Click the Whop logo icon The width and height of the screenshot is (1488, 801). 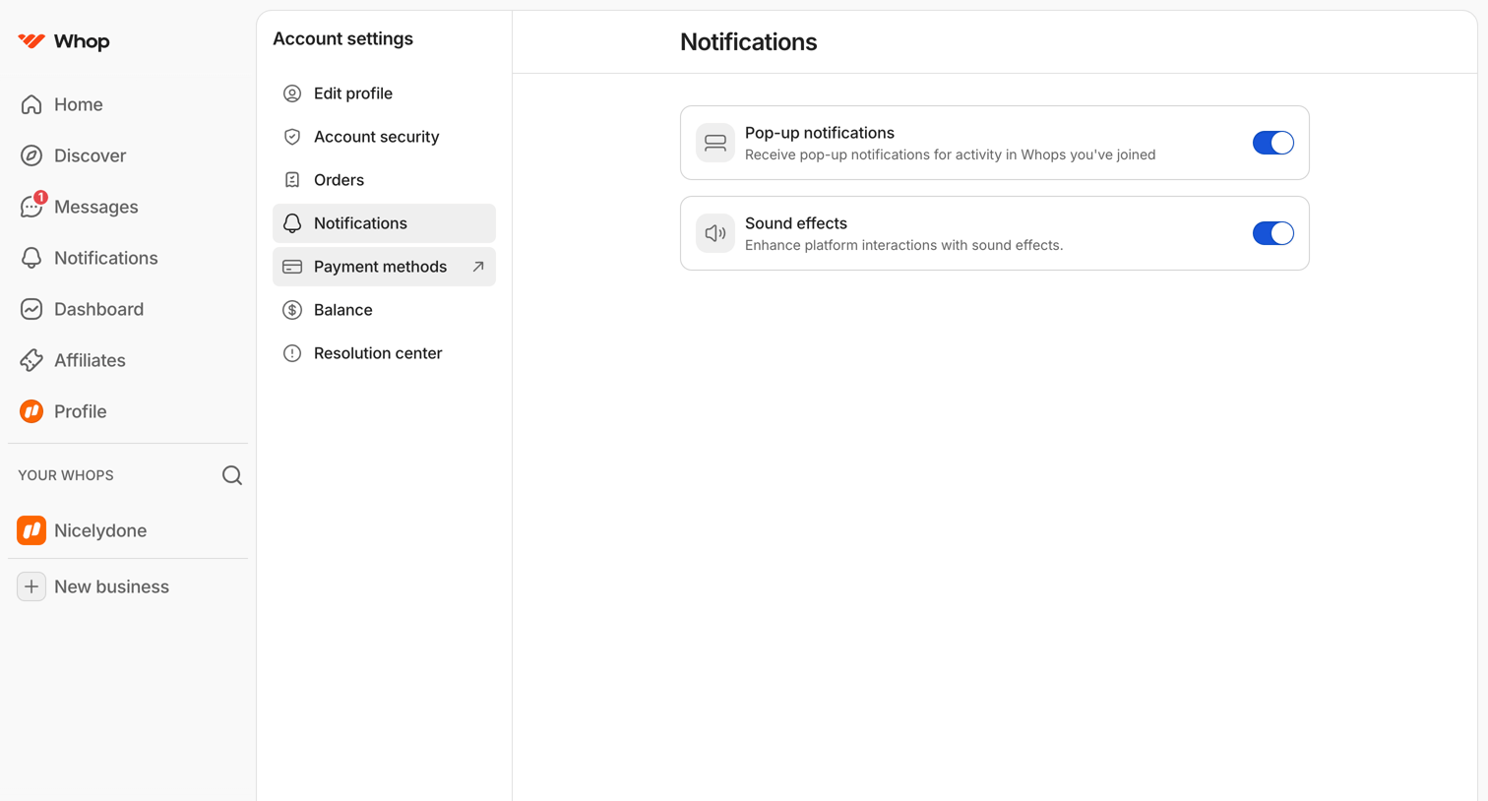31,40
